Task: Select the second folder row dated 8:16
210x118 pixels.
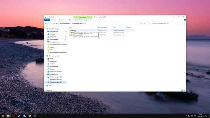Action: (x=101, y=33)
